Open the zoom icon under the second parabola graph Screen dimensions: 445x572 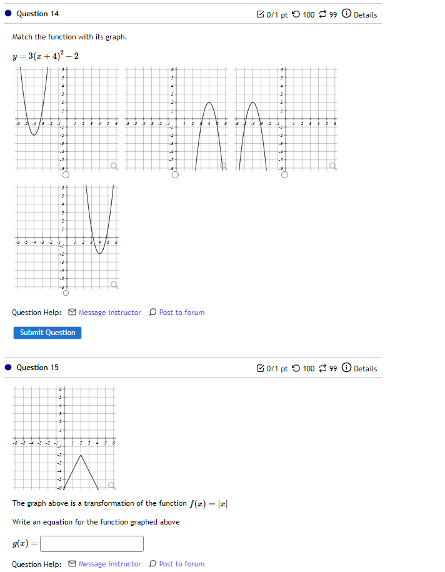222,166
